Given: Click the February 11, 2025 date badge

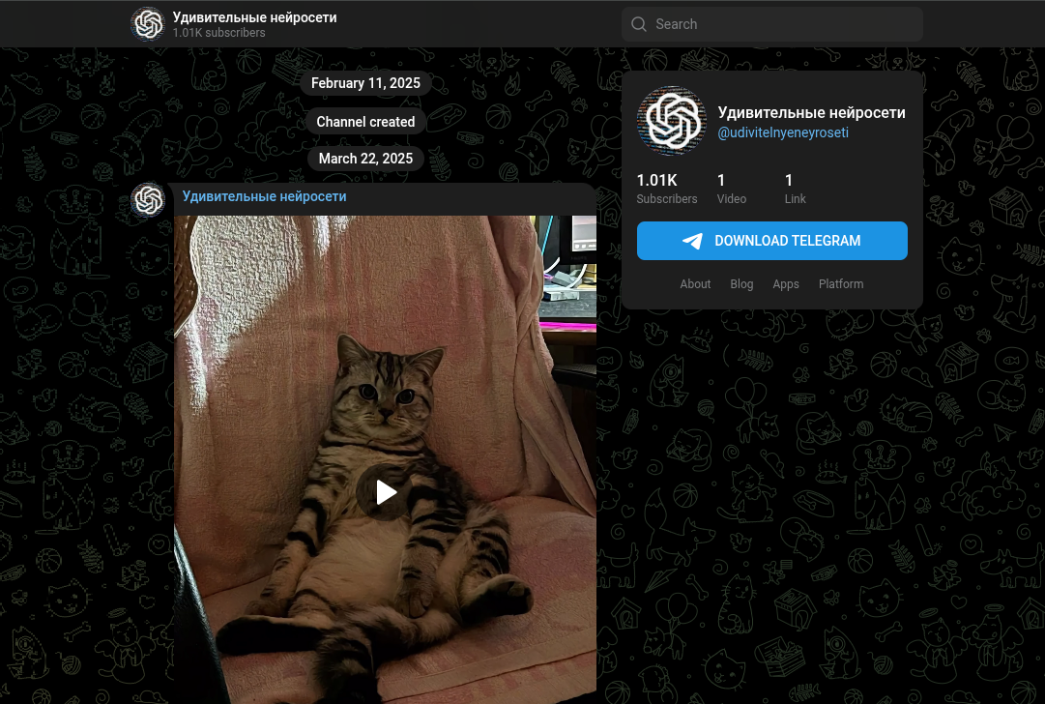Looking at the screenshot, I should (x=365, y=83).
